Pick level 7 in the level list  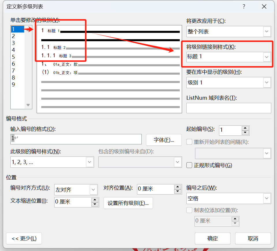coord(17,71)
